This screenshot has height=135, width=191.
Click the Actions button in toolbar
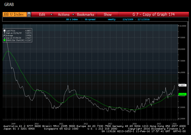click(x=64, y=15)
